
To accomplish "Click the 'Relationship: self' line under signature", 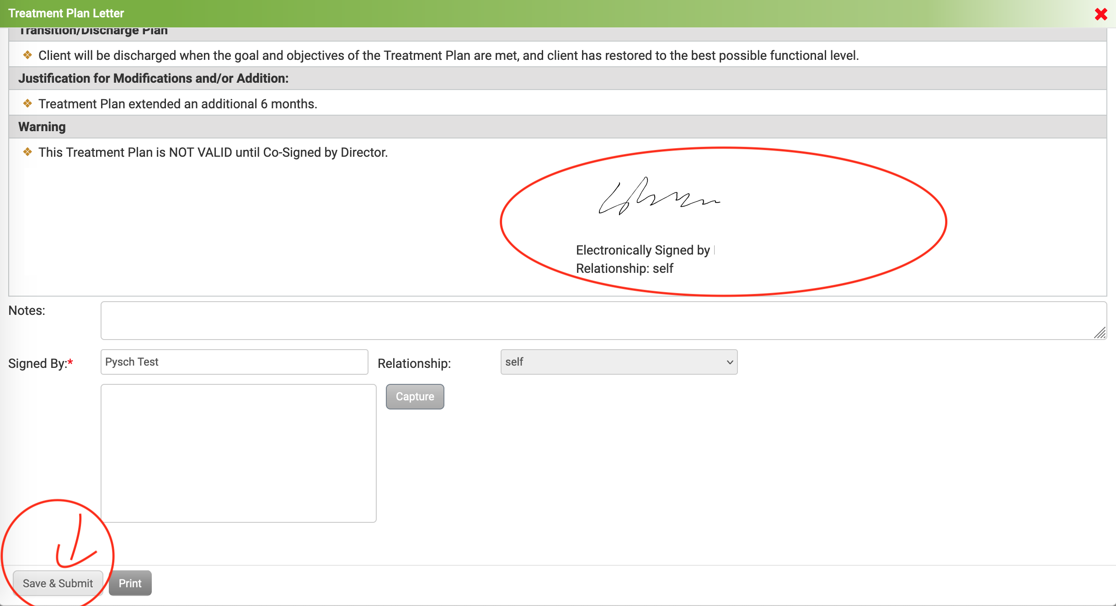I will [x=625, y=268].
